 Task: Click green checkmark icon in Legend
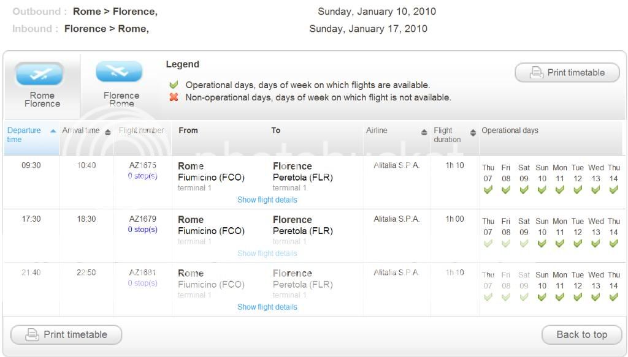click(x=174, y=85)
